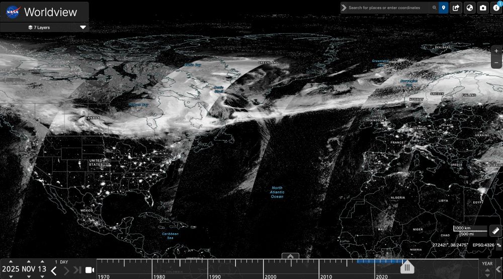The image size is (503, 279).
Task: Click the 27.2421°, 38.2475° coordinate readout
Action: (450, 245)
